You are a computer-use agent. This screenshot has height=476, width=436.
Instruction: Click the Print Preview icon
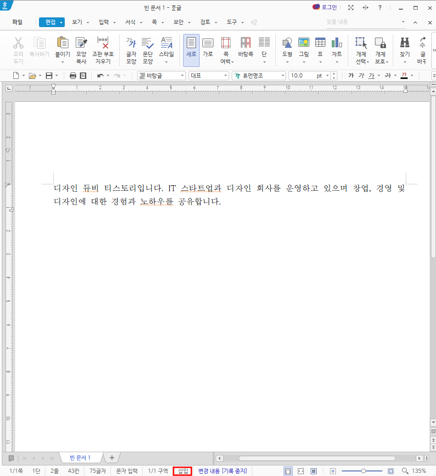pos(83,76)
